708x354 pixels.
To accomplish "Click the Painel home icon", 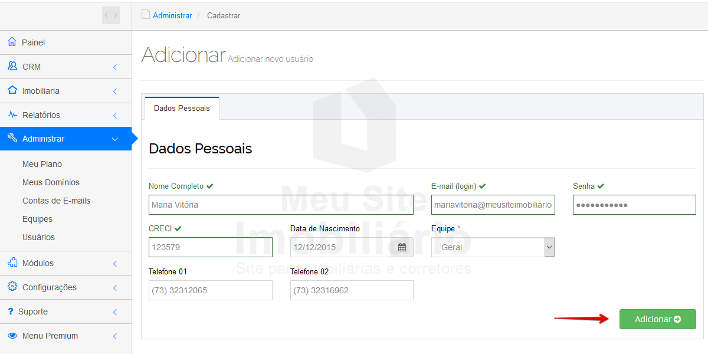I will point(12,42).
